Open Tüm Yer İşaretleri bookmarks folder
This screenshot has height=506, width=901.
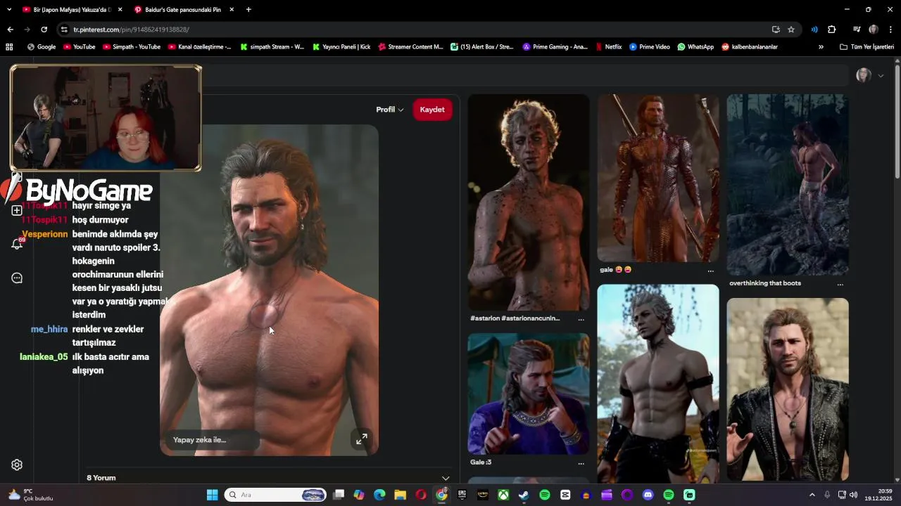pyautogui.click(x=867, y=47)
